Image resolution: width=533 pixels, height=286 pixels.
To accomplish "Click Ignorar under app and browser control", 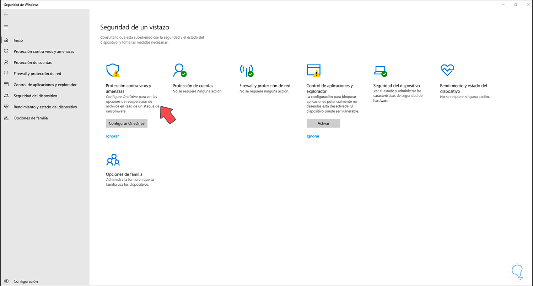I will pyautogui.click(x=313, y=136).
